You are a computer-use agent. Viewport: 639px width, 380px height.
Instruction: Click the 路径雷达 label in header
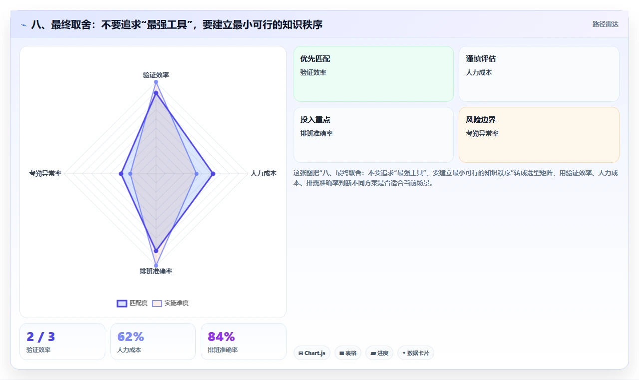605,24
